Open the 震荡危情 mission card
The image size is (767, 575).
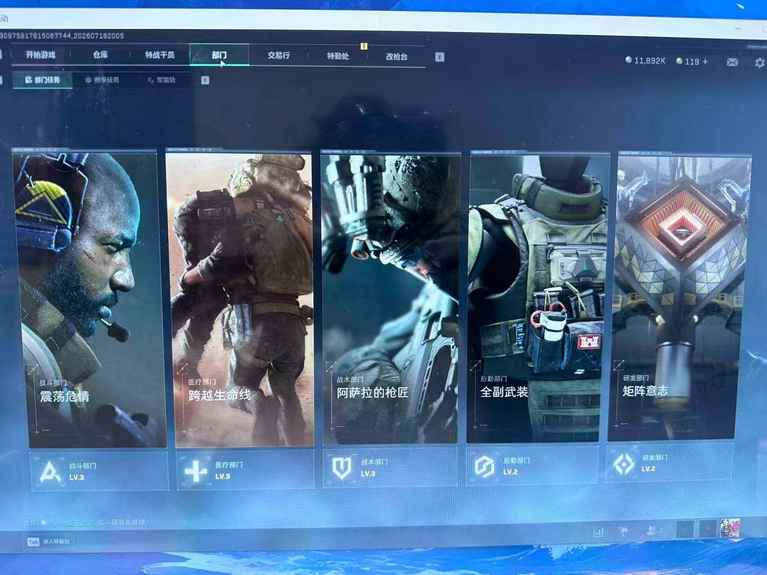89,299
